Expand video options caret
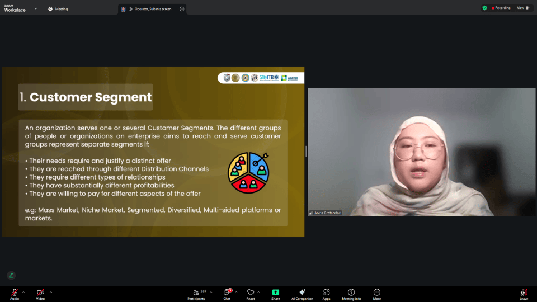The height and width of the screenshot is (302, 537). (51, 292)
